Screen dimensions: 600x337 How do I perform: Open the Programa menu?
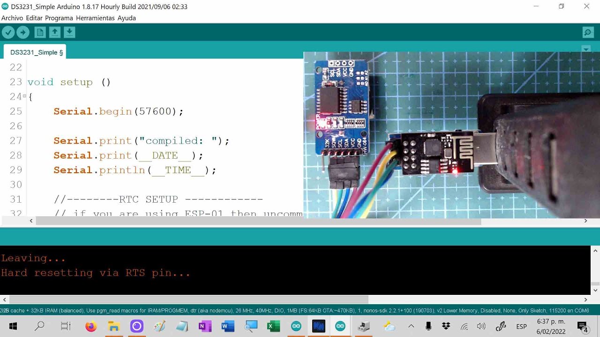pyautogui.click(x=59, y=18)
